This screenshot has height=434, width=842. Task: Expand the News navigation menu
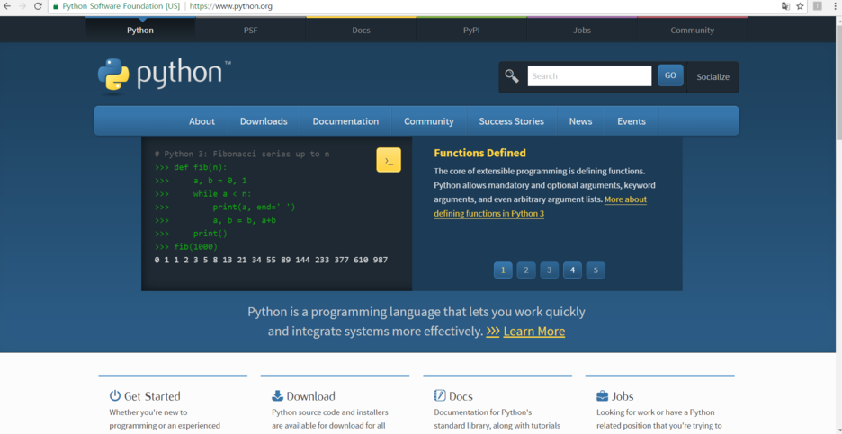pos(580,121)
